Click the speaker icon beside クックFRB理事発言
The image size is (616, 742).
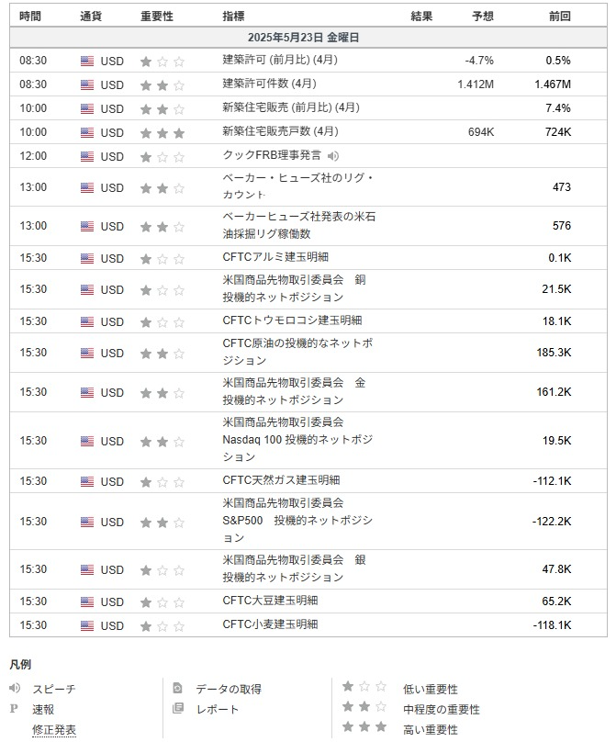click(x=332, y=156)
